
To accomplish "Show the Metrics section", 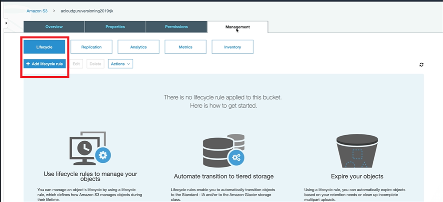I will (186, 47).
